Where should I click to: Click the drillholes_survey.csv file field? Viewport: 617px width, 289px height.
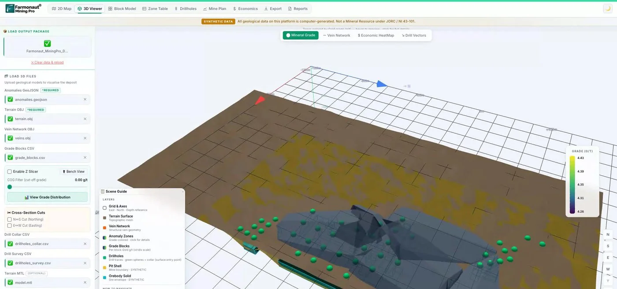[47, 263]
